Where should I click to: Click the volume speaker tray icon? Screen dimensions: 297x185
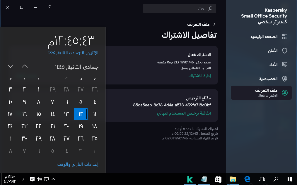point(39,179)
